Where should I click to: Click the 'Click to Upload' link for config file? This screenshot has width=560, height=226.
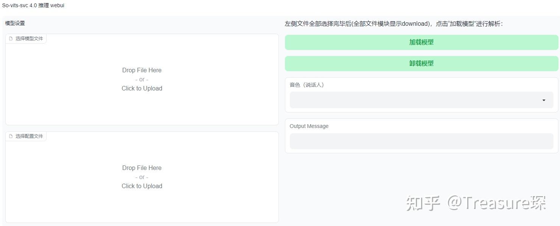tap(142, 186)
